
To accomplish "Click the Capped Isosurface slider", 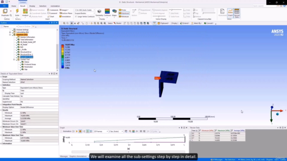I will 209,13.
